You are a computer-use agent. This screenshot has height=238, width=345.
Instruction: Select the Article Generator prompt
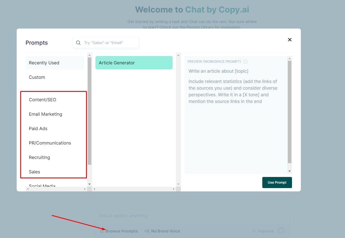(x=134, y=63)
